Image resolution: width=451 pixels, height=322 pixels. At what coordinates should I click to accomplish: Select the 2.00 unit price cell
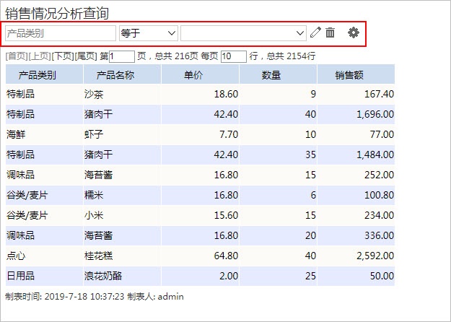(x=200, y=276)
